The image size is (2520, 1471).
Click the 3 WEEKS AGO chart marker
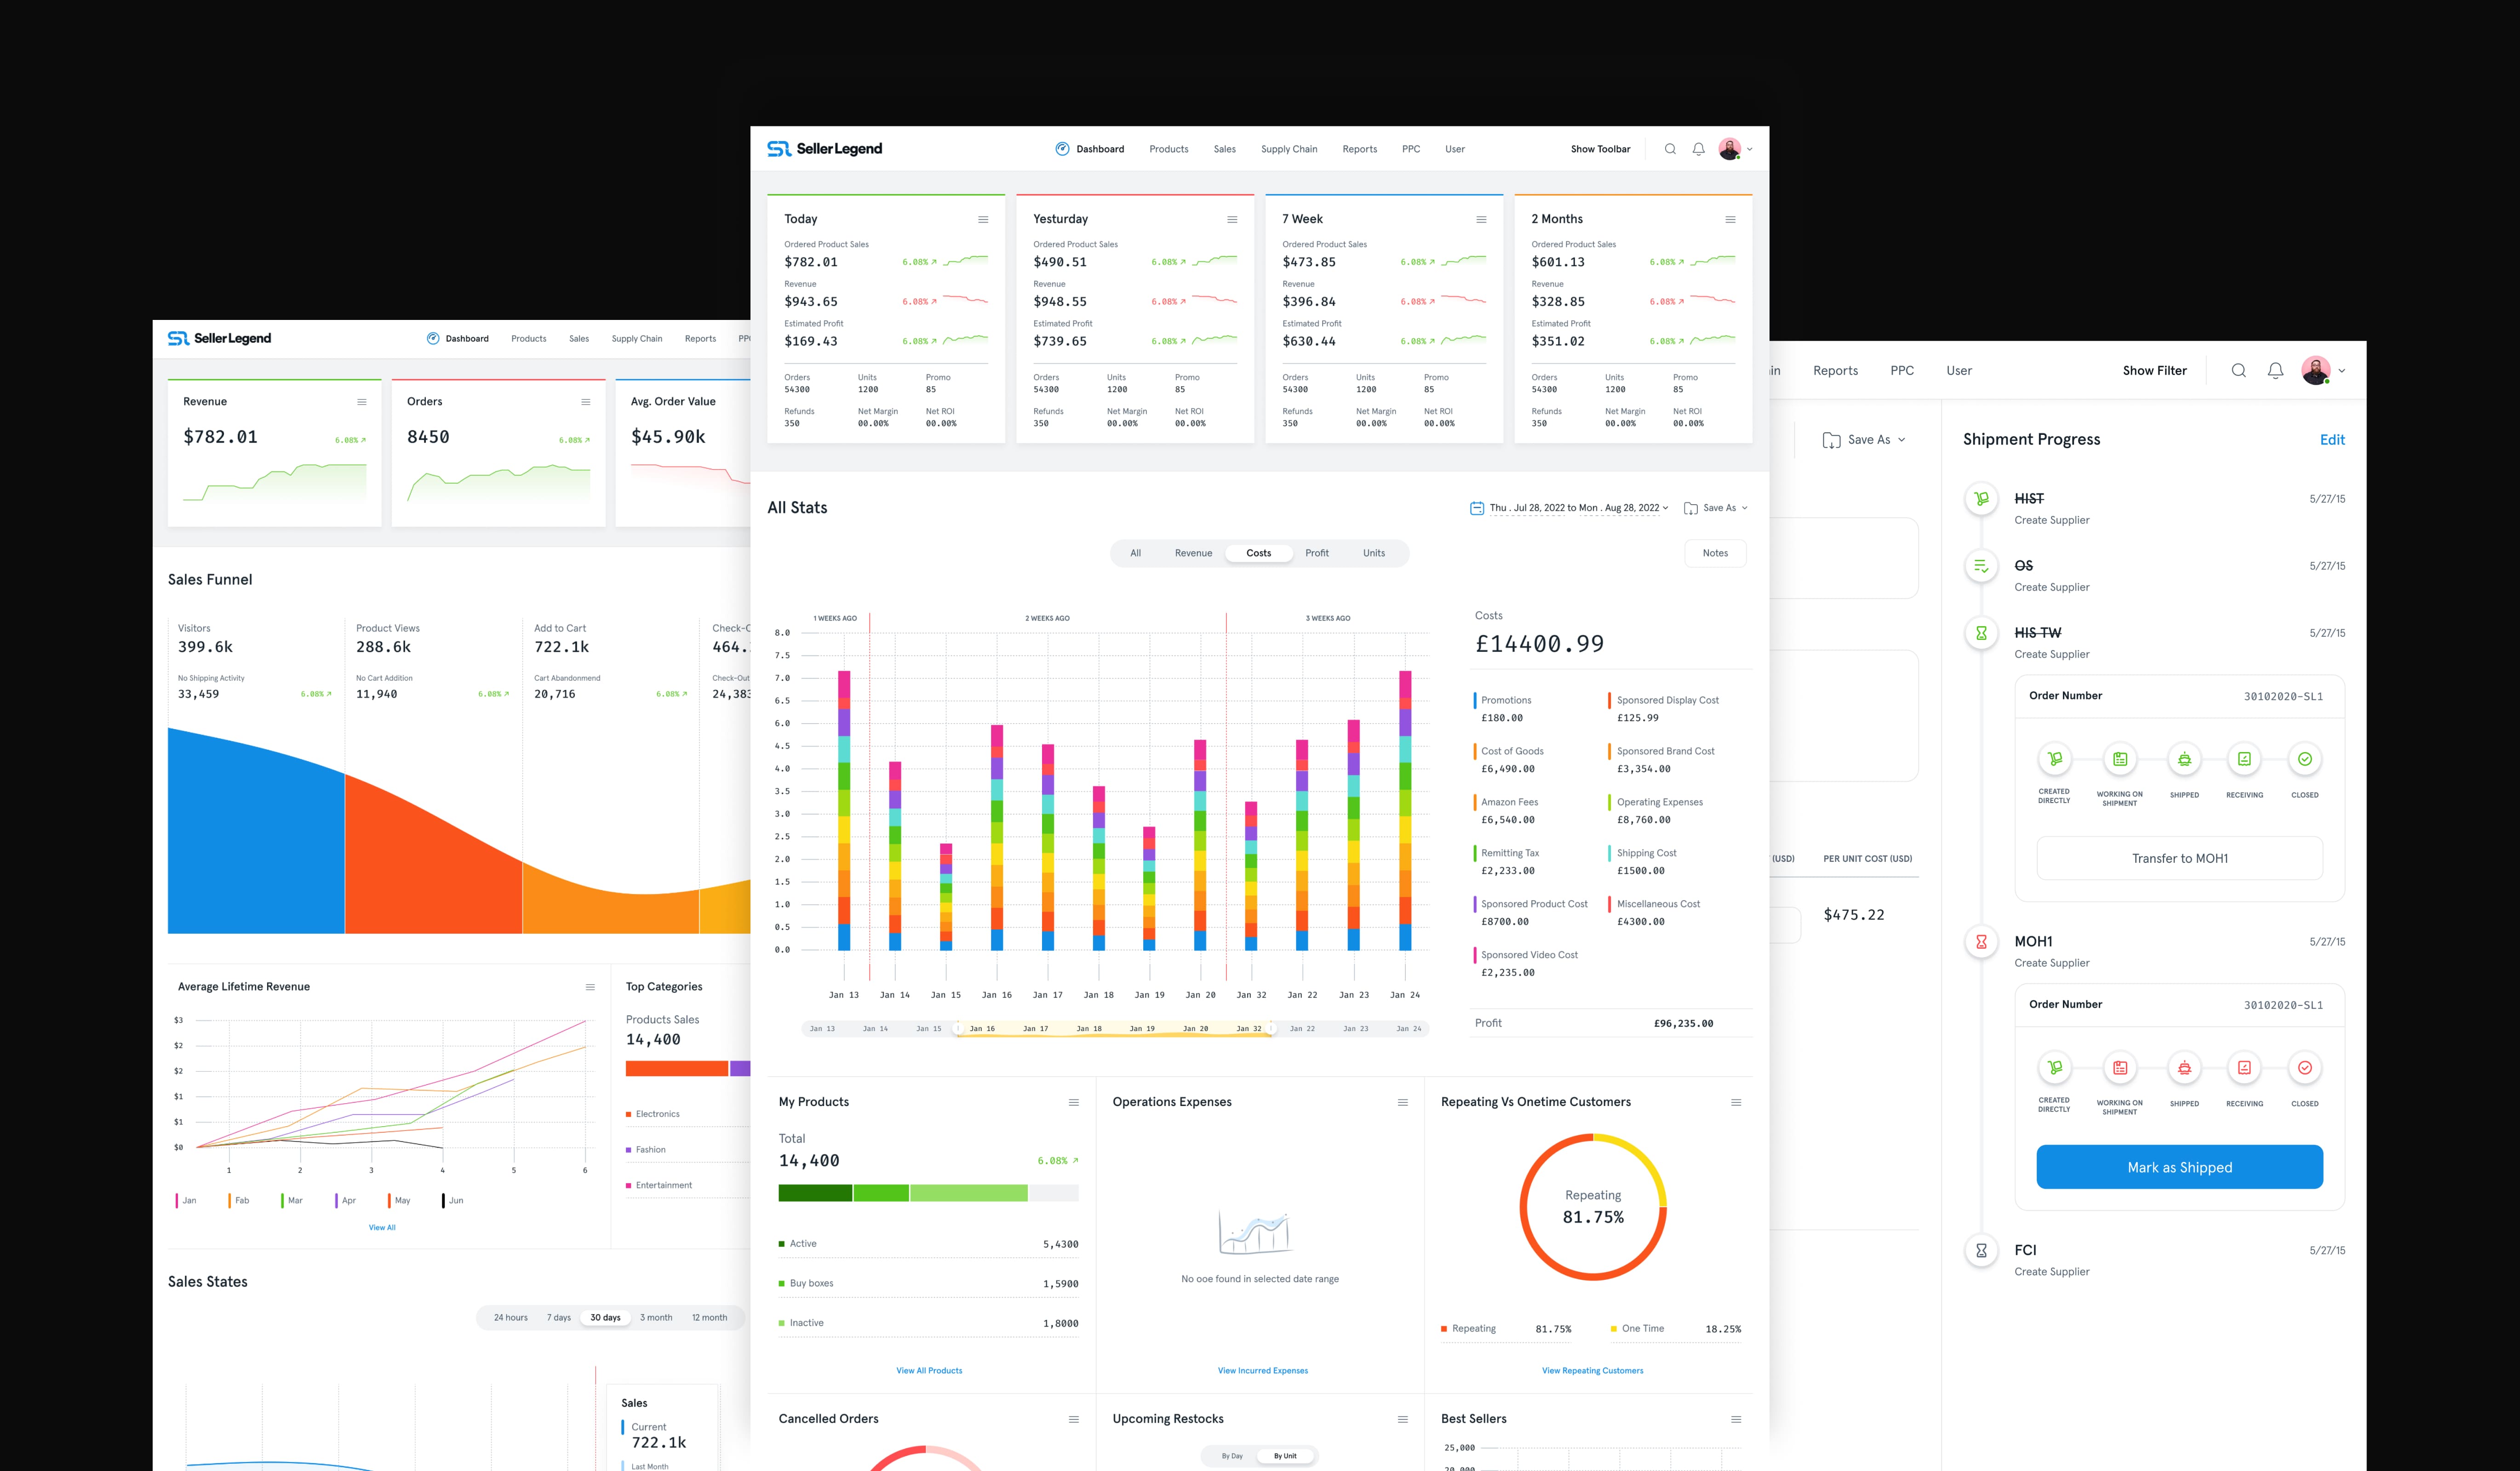[1328, 619]
